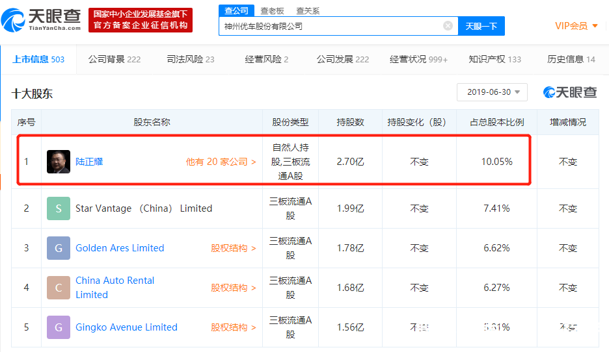609x352 pixels.
Task: Click the red official credit agency banner
Action: (139, 20)
